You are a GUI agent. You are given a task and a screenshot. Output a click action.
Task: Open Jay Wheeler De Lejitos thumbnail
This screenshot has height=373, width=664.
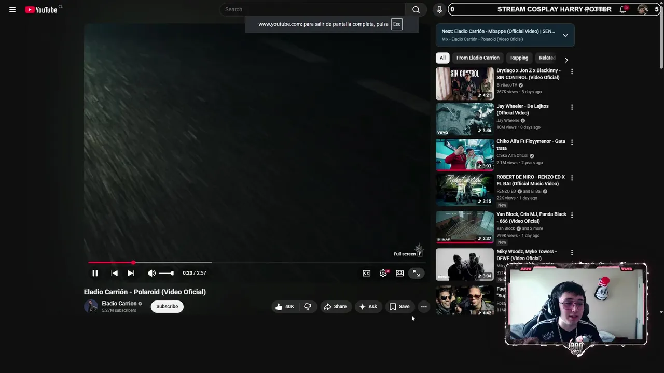(x=465, y=119)
